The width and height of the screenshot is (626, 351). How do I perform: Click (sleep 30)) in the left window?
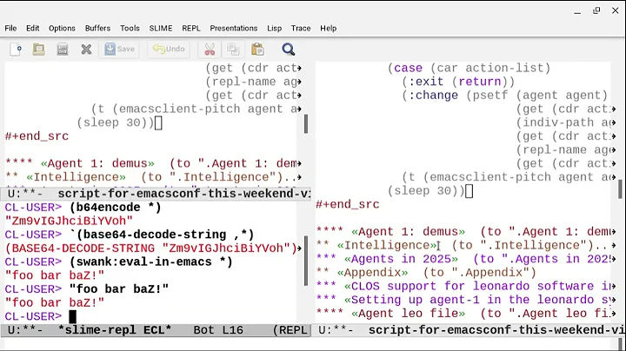[x=116, y=123]
